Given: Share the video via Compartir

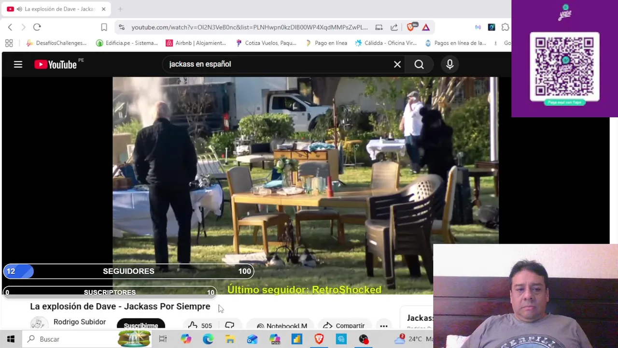Looking at the screenshot, I should pos(344,326).
